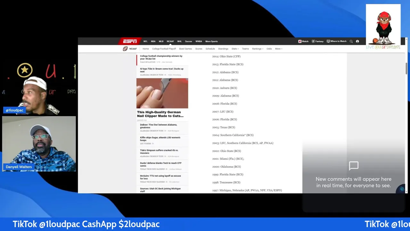Open the Where to Watch link

click(x=337, y=41)
